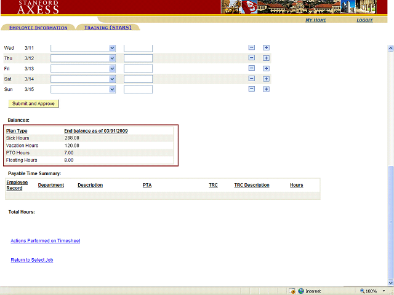
Task: Expand the Fri 3/13 dropdown list
Action: coord(112,68)
